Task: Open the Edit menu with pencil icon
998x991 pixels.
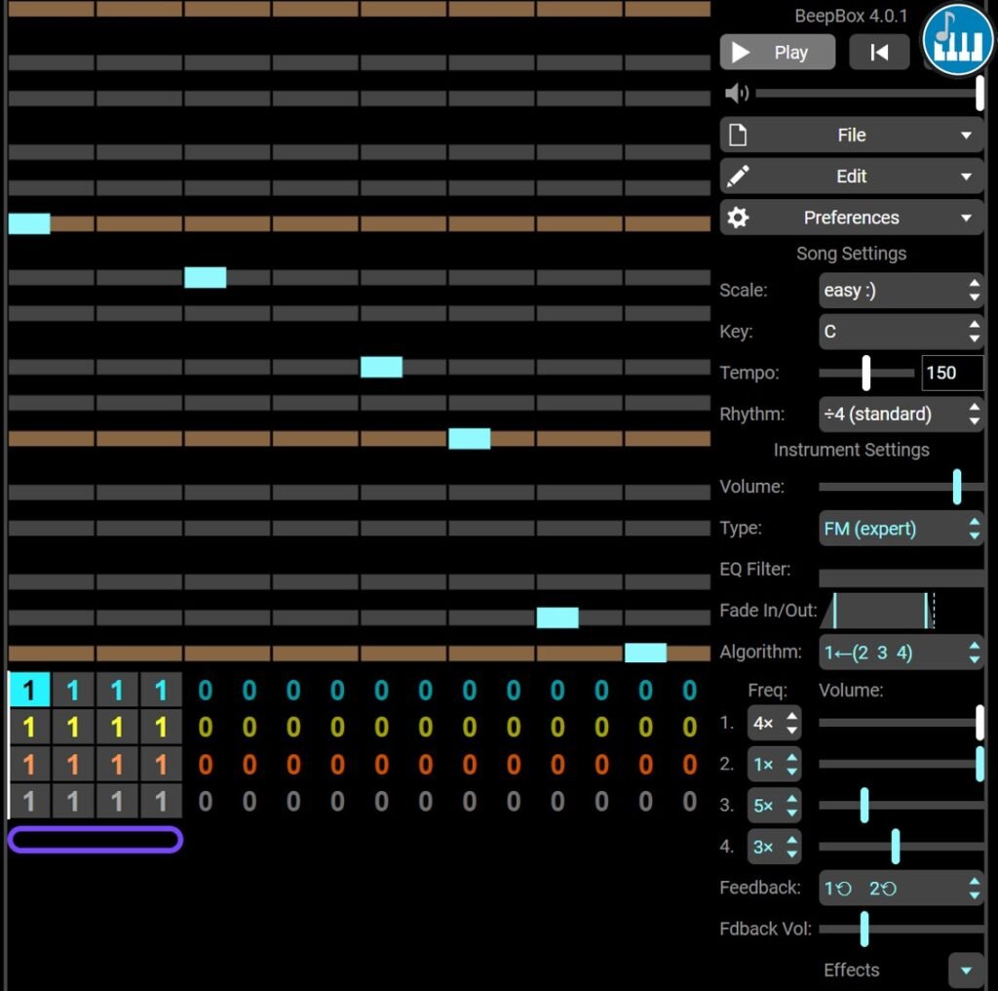Action: tap(851, 177)
